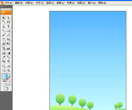
Task: Click the blue gradient fill swatch
Action: tap(5, 76)
